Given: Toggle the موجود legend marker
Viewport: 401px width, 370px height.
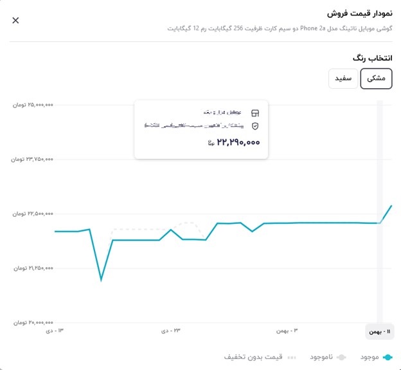Looking at the screenshot, I should (x=388, y=357).
